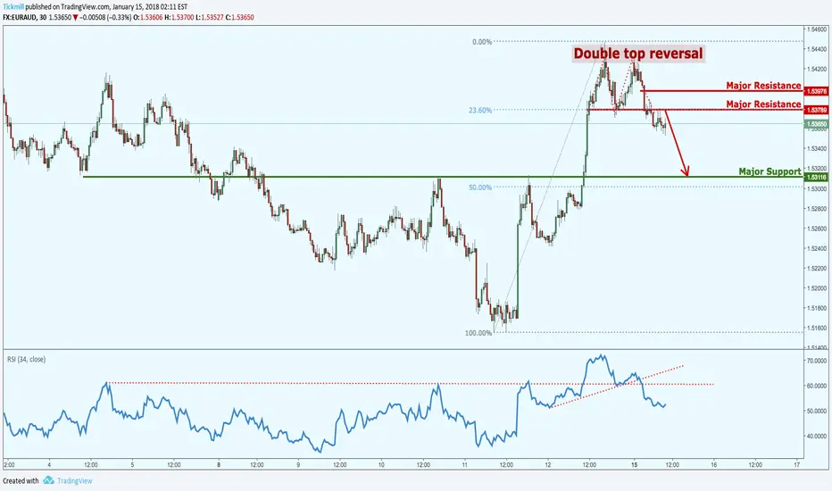Click the -0.00508 (-0.33%) change text

point(105,17)
